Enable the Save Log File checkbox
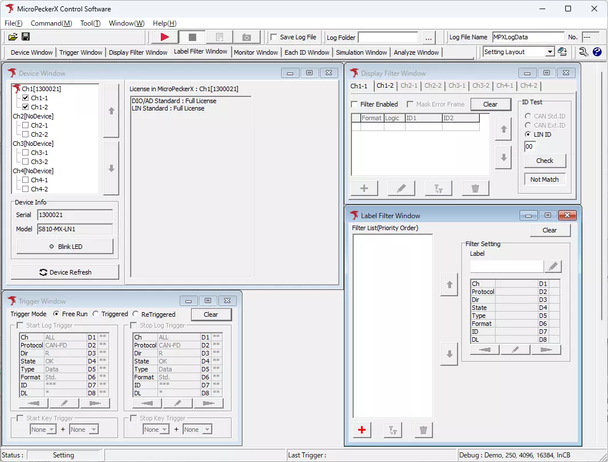 point(274,37)
